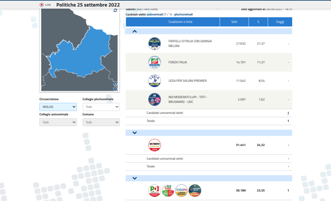Click the Impegno Civico Di Maio logo

coord(195,190)
